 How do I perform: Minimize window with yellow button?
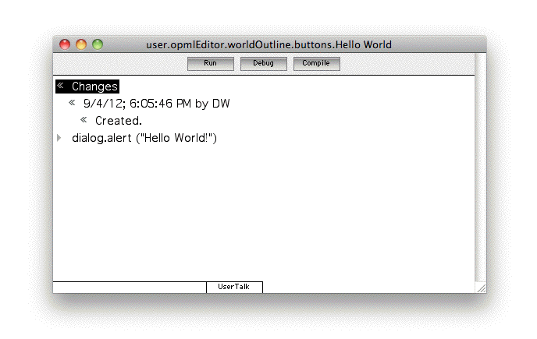[81, 44]
